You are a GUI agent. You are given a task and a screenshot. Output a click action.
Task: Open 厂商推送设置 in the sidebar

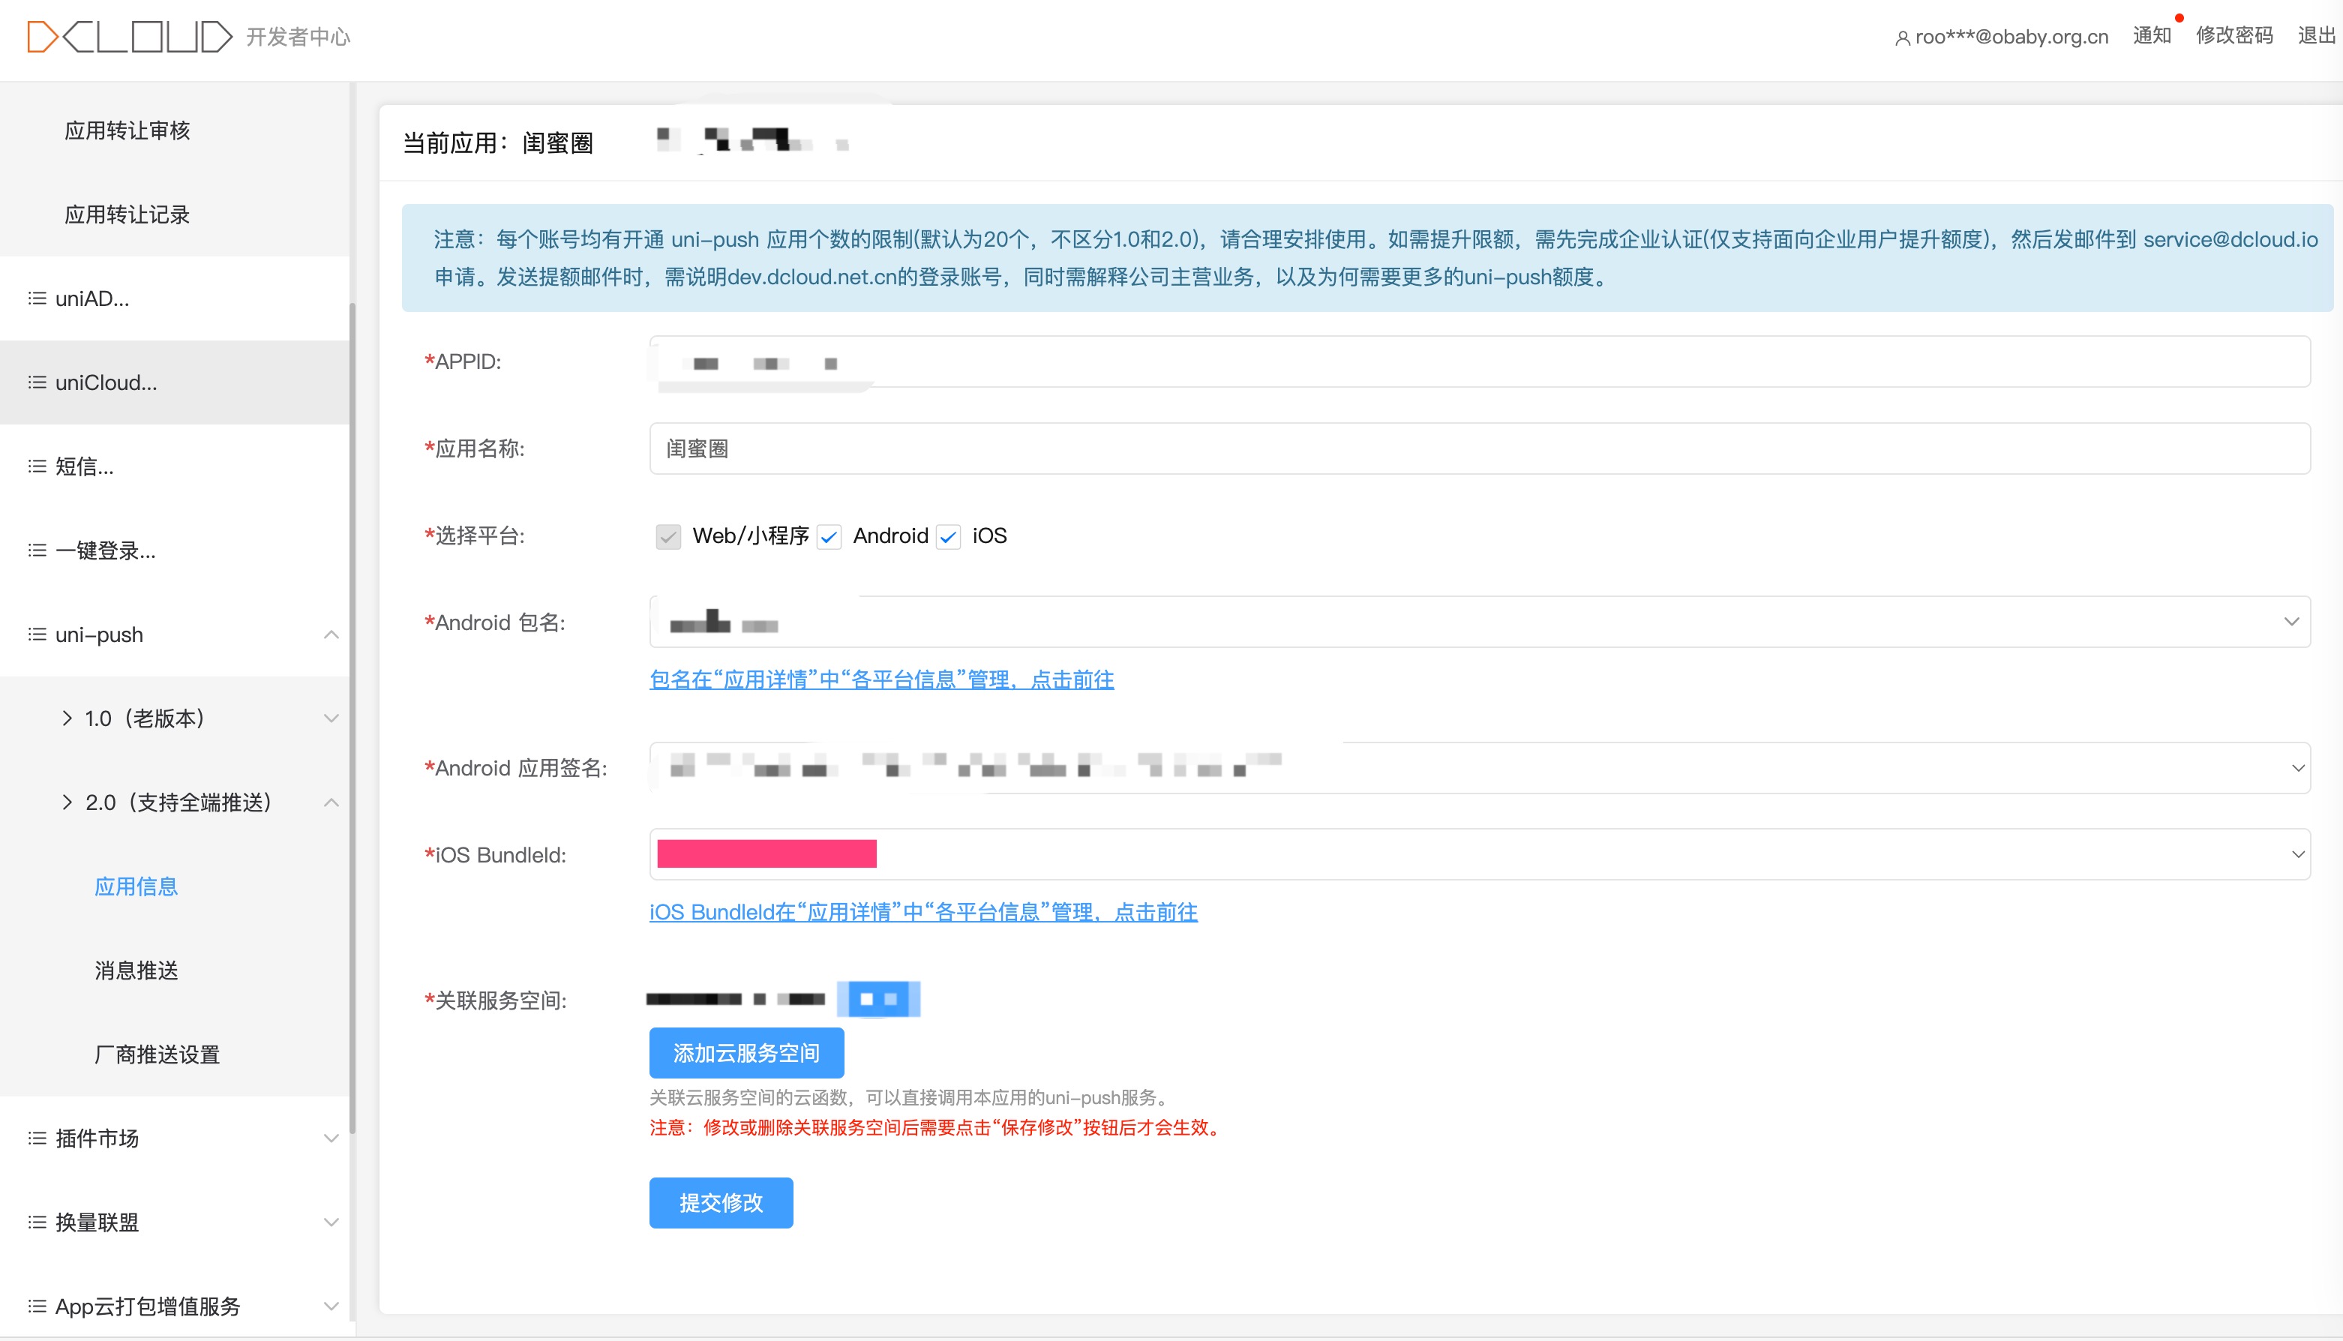click(157, 1054)
